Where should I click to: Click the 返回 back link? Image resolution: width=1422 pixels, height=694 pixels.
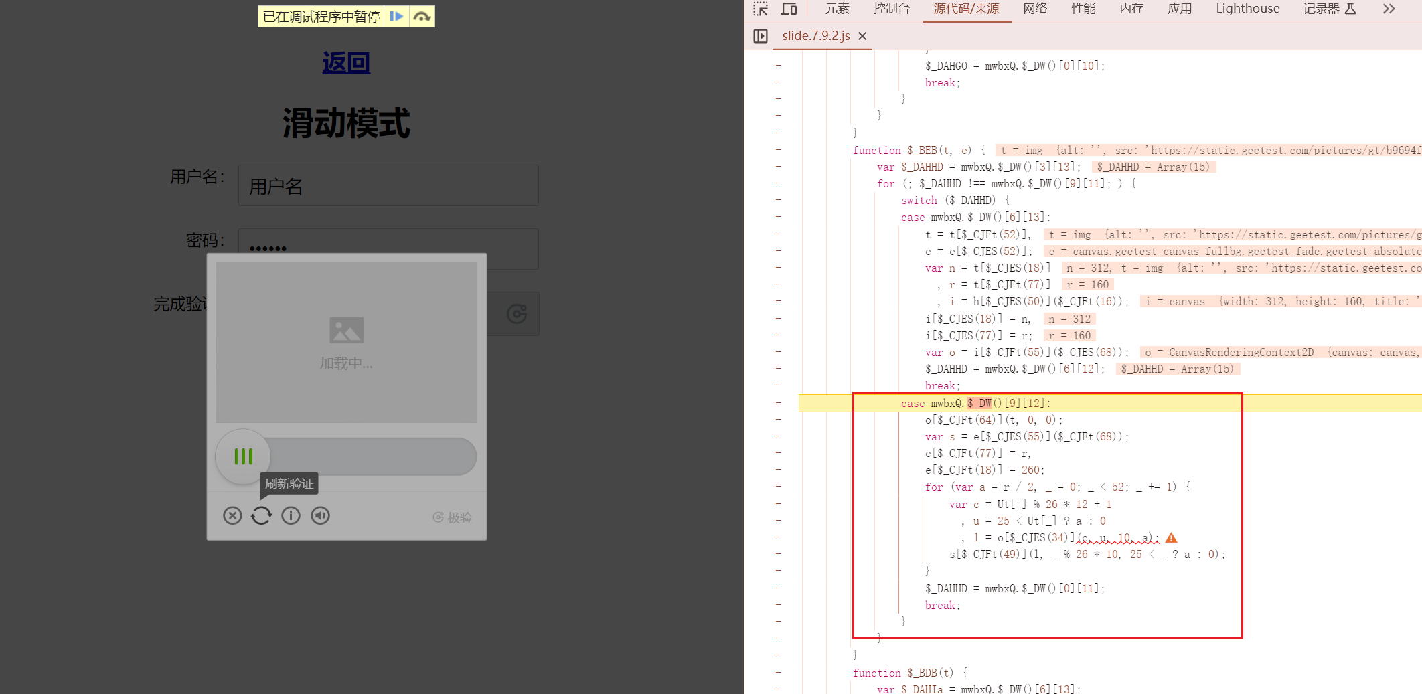point(346,63)
